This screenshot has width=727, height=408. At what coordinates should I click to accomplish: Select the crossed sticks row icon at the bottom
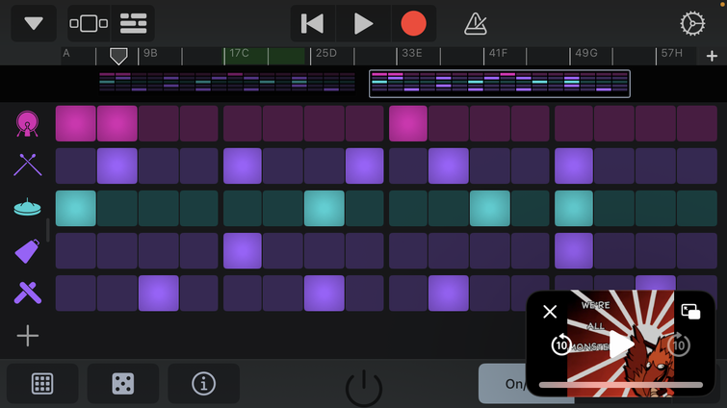click(27, 293)
